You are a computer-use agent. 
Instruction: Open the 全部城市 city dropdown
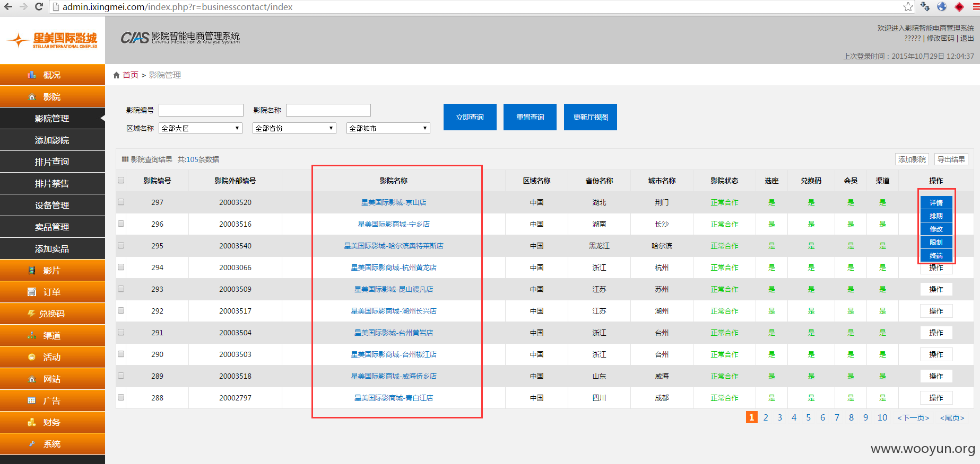point(388,128)
